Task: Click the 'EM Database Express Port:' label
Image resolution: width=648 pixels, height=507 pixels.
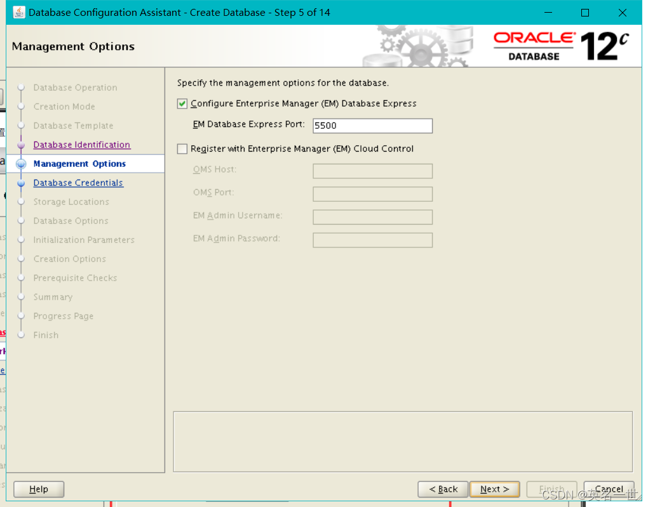Action: click(249, 124)
